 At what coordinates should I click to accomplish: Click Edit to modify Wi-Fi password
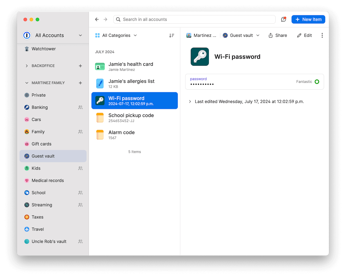[x=304, y=35]
